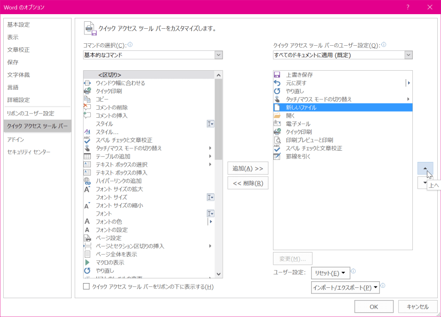The height and width of the screenshot is (317, 441).
Task: Move selected item down with arrow button
Action: click(x=423, y=183)
